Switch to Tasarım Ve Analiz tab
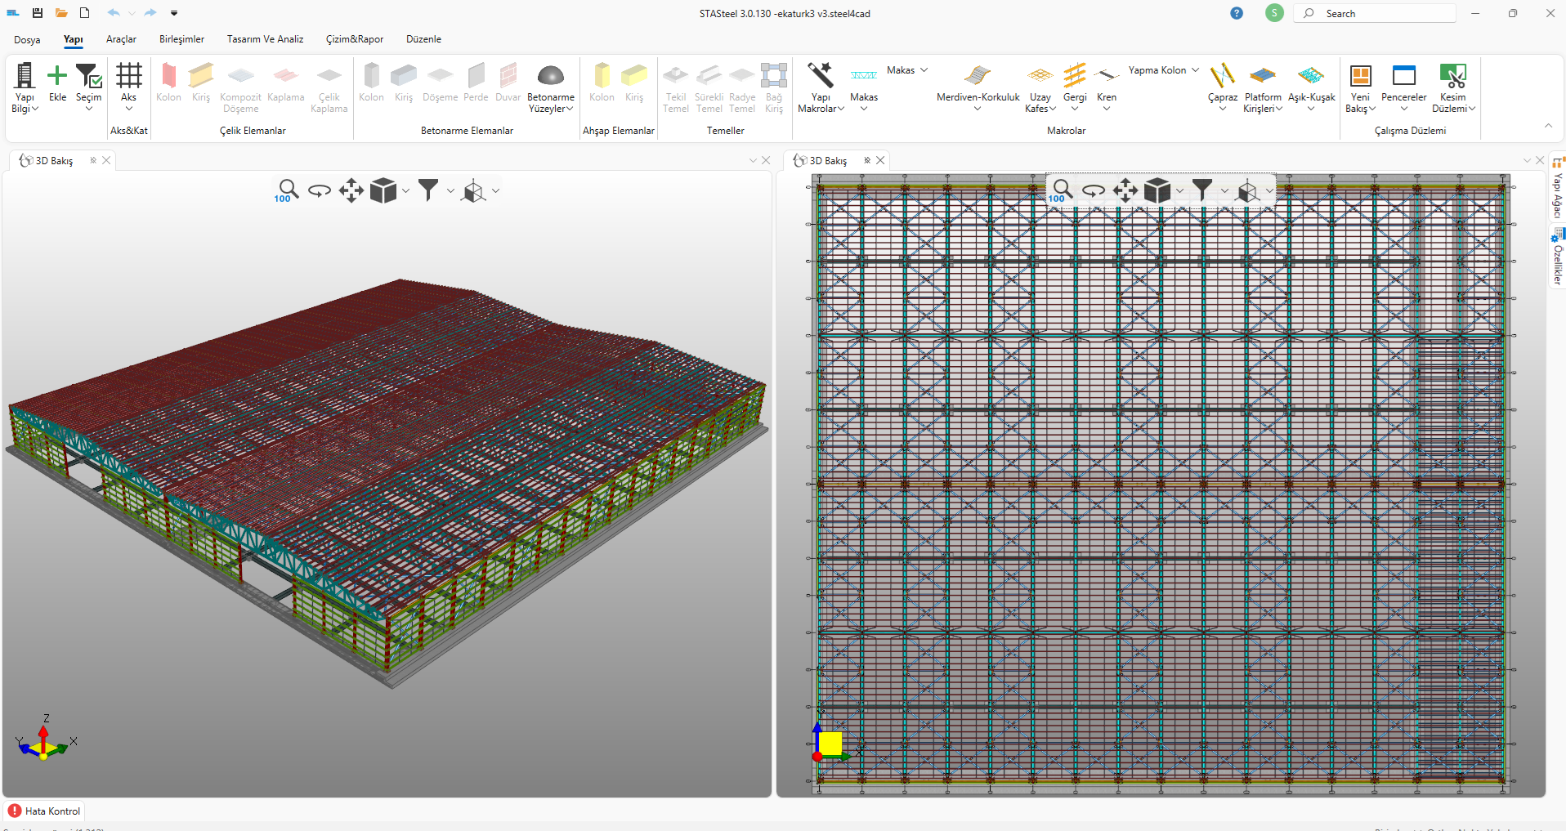This screenshot has height=831, width=1566. (265, 39)
